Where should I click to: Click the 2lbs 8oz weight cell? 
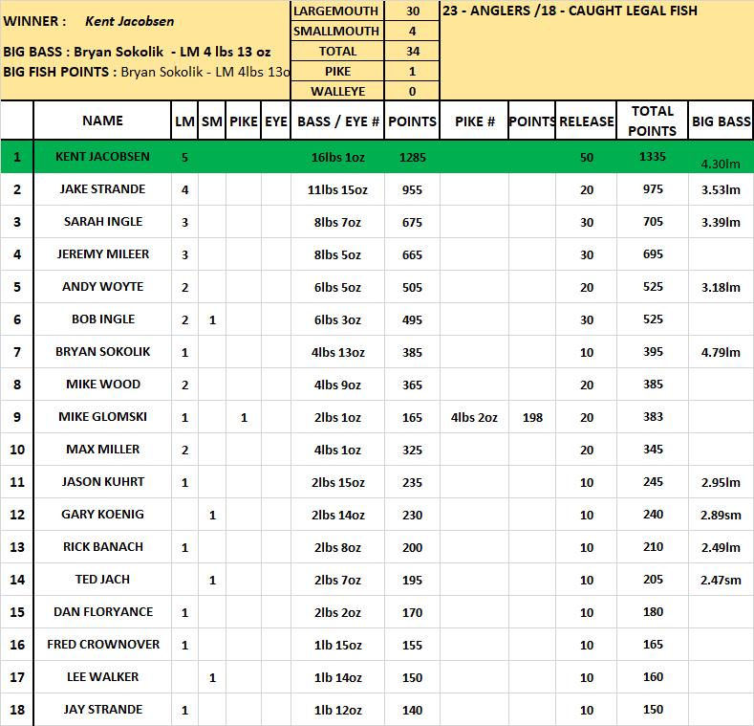[x=337, y=547]
